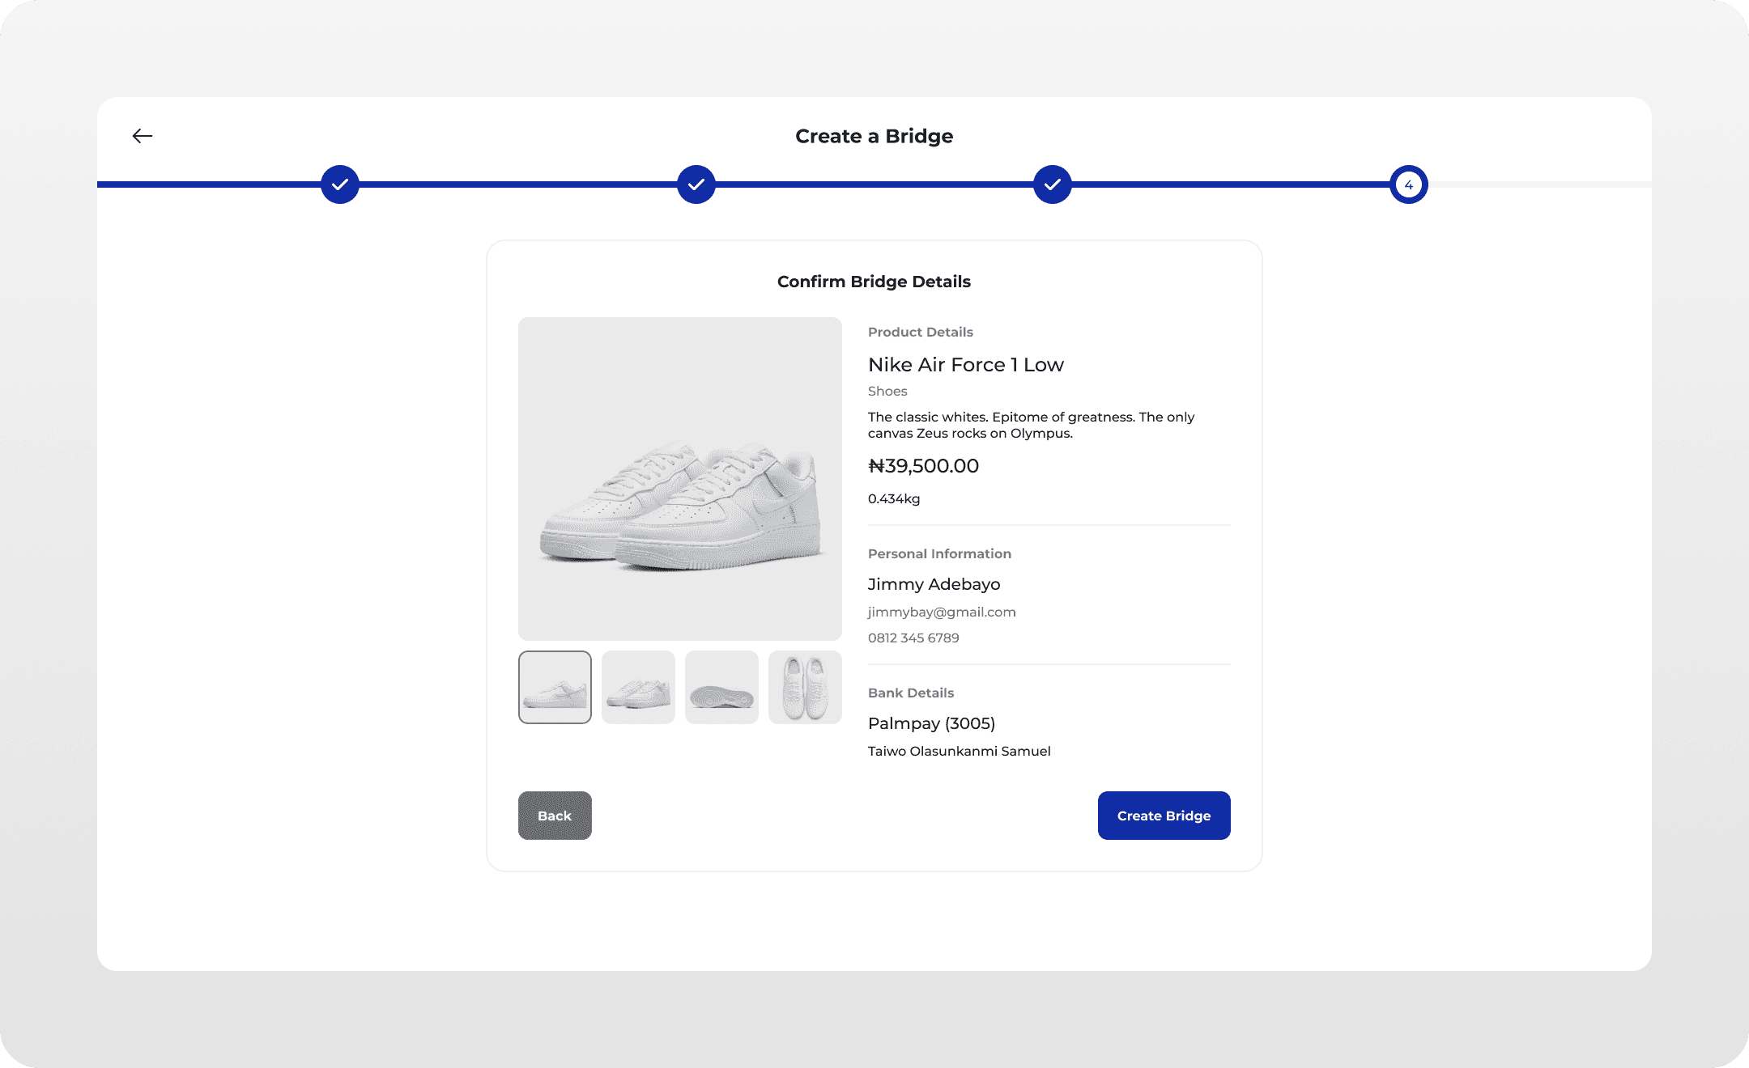Click the jimmybay@gmail.com email text
This screenshot has width=1749, height=1068.
point(942,612)
